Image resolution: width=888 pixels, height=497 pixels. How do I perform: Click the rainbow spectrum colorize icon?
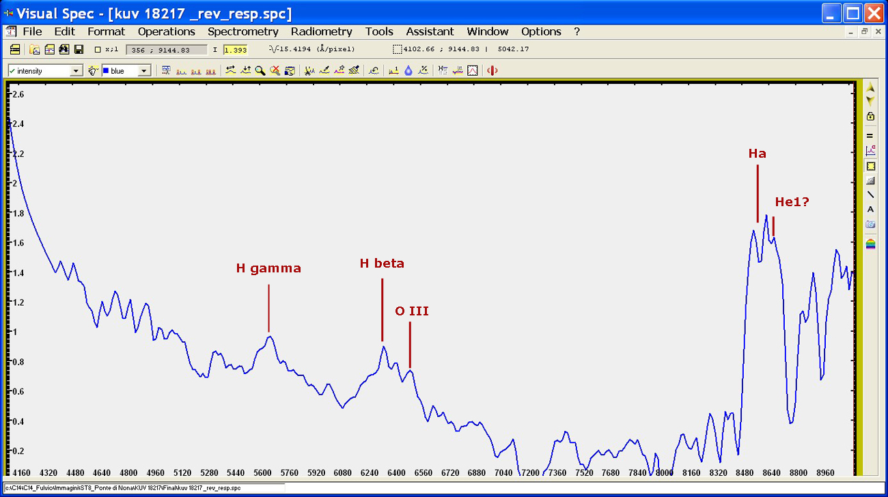tap(870, 244)
